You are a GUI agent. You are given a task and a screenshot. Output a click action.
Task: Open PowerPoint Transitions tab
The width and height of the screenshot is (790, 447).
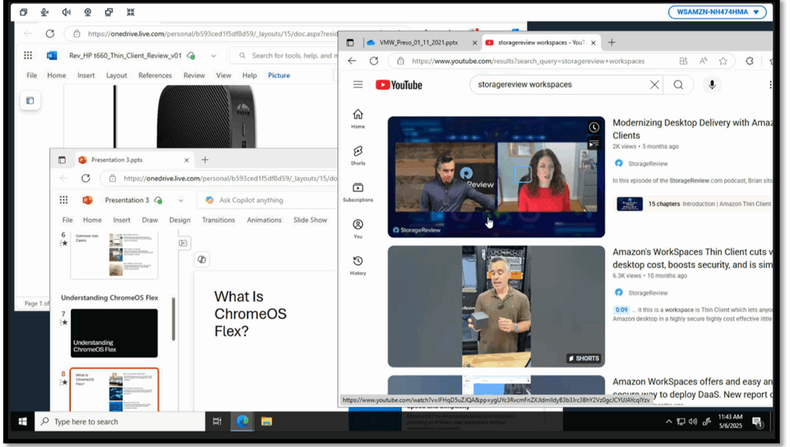tap(218, 220)
